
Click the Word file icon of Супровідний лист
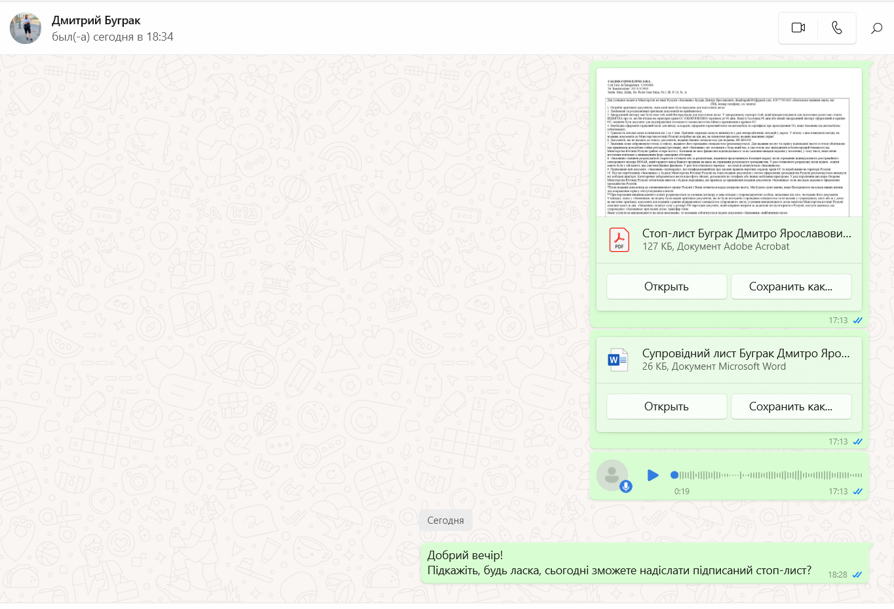[617, 359]
